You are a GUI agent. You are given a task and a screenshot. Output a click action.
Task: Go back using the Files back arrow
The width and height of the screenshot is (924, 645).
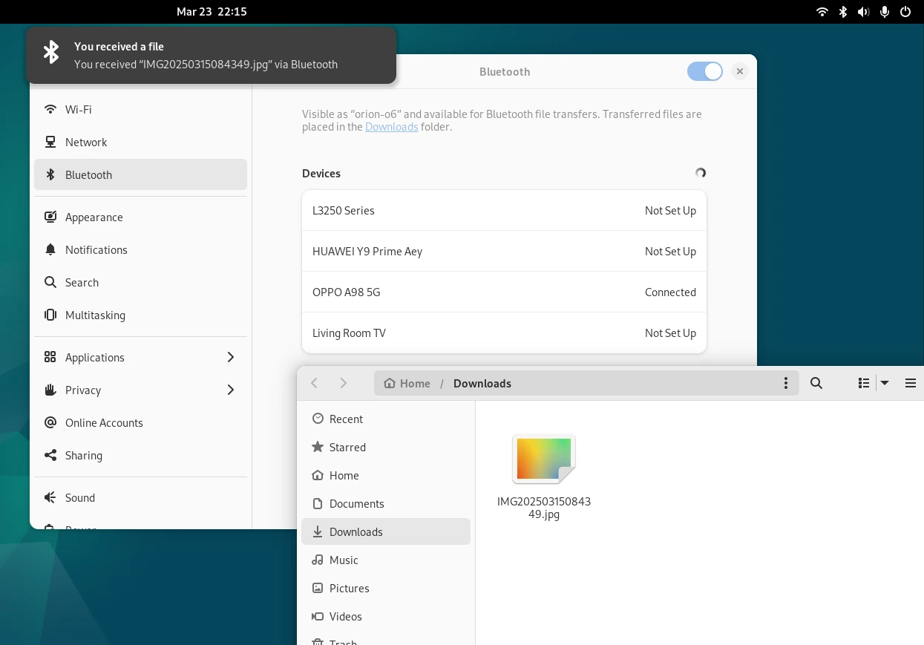pos(315,383)
